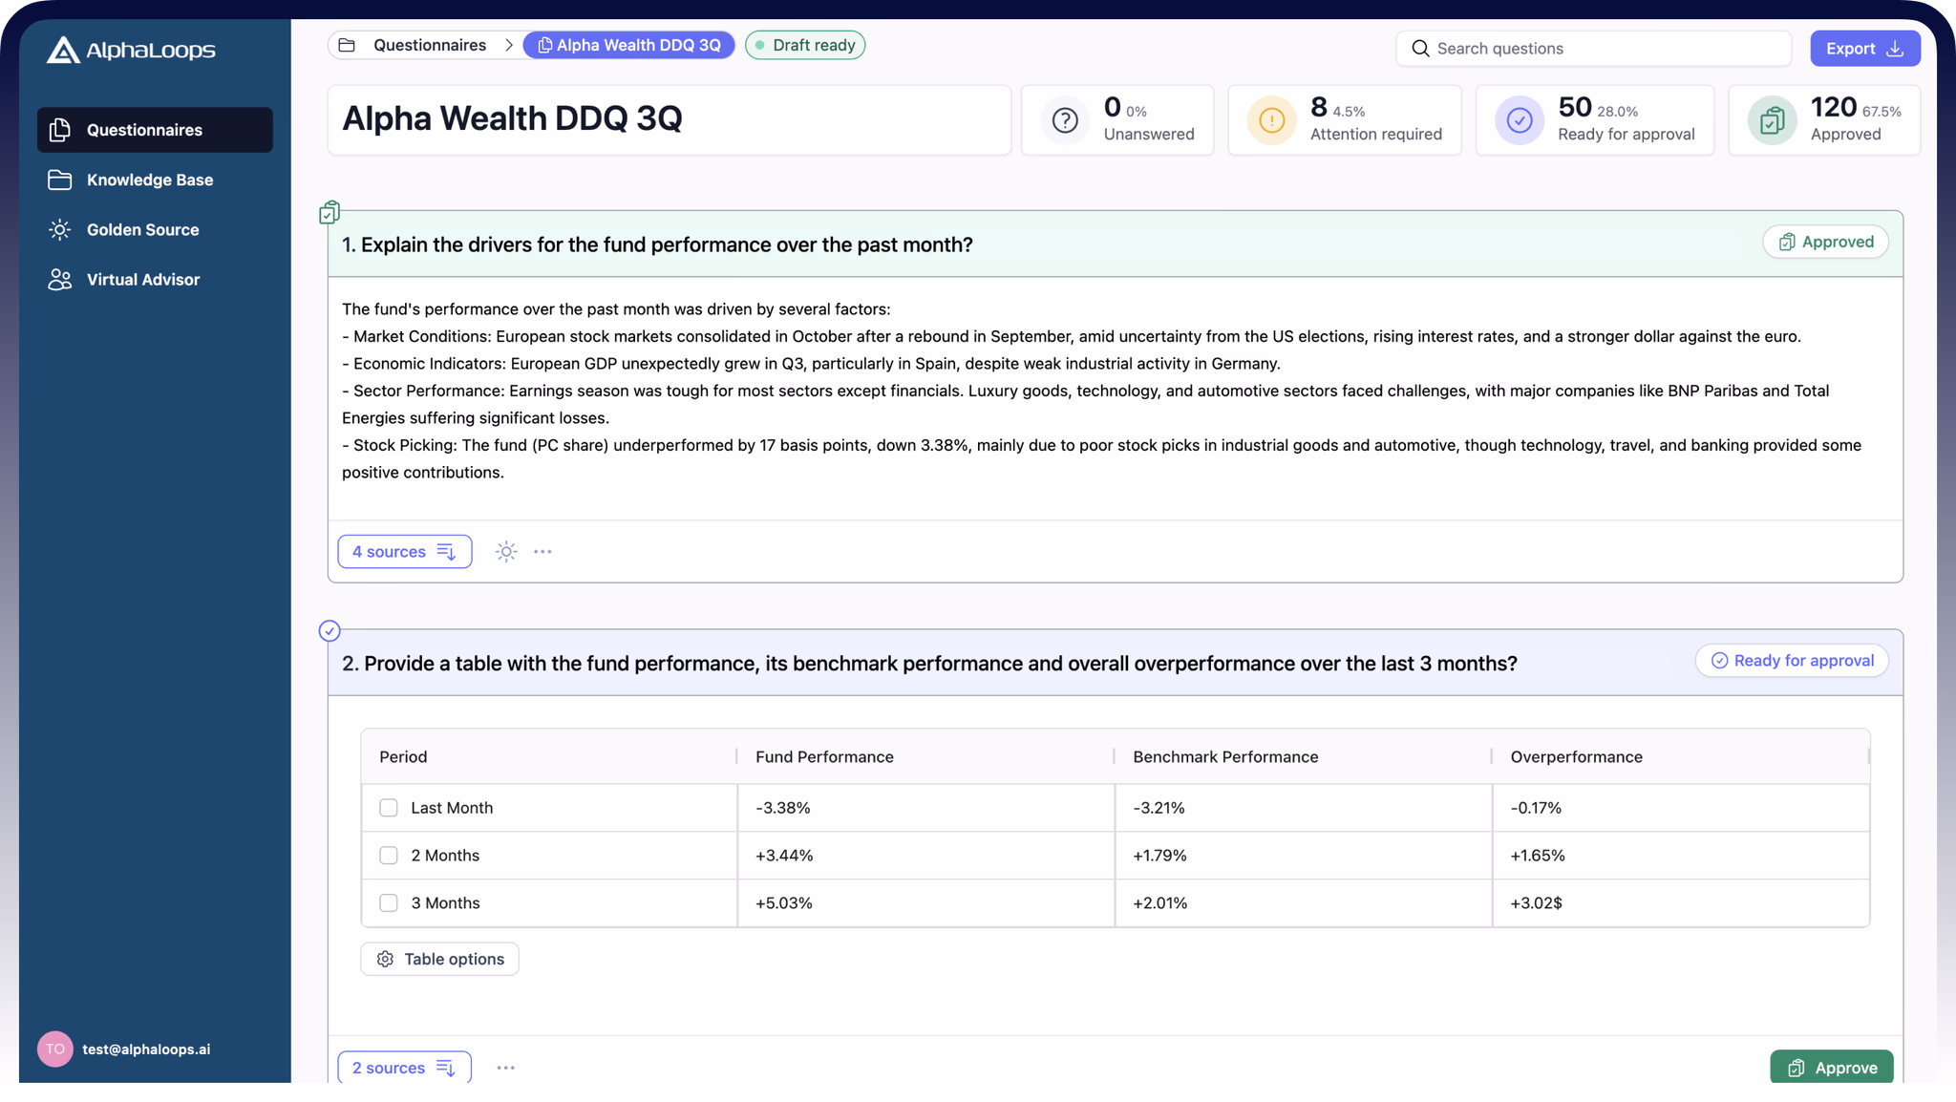Check the 2 Months row checkbox
Image resolution: width=1956 pixels, height=1102 pixels.
pyautogui.click(x=389, y=856)
